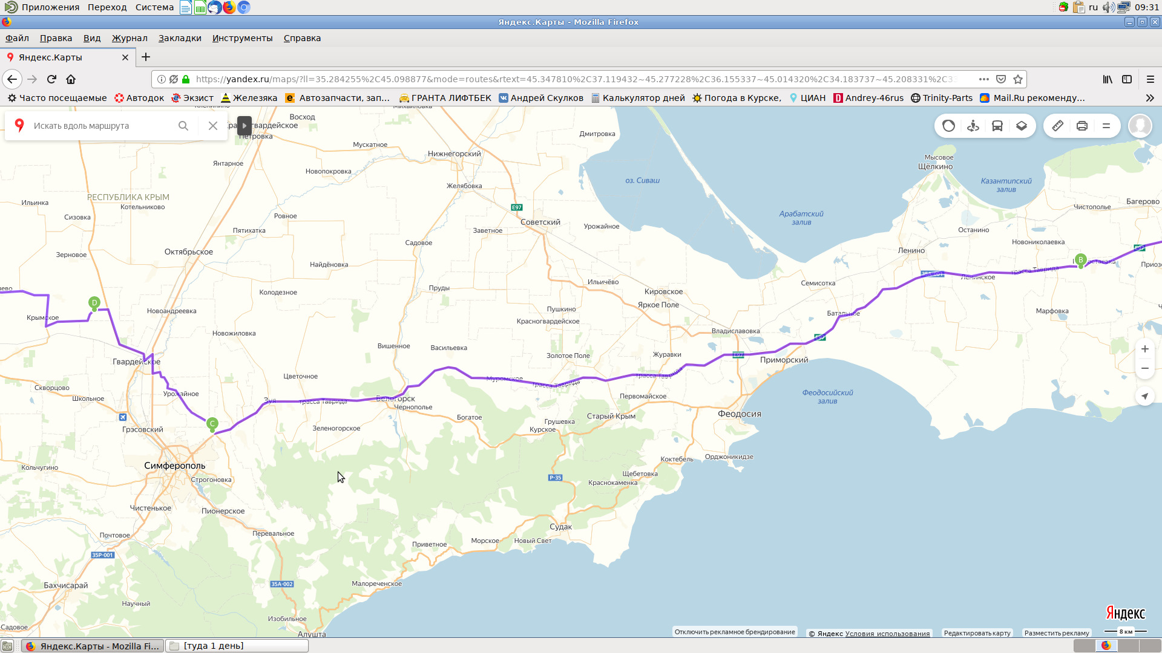The image size is (1162, 653).
Task: Open the Экзист bookmark
Action: tap(192, 98)
